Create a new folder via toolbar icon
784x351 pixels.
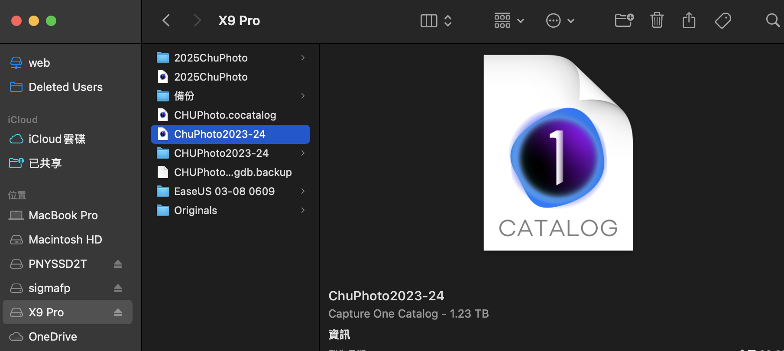[624, 20]
